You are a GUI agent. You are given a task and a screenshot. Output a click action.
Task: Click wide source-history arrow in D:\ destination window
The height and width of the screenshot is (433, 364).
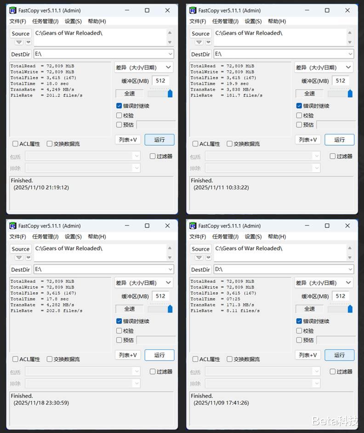click(x=199, y=258)
